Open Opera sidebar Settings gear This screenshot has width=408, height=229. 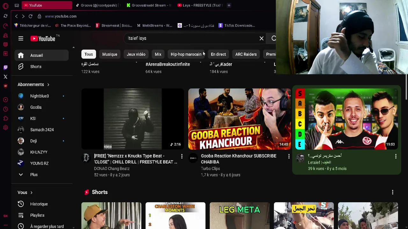pyautogui.click(x=5, y=128)
